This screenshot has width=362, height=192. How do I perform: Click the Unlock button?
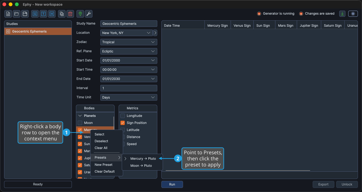[x=347, y=184]
